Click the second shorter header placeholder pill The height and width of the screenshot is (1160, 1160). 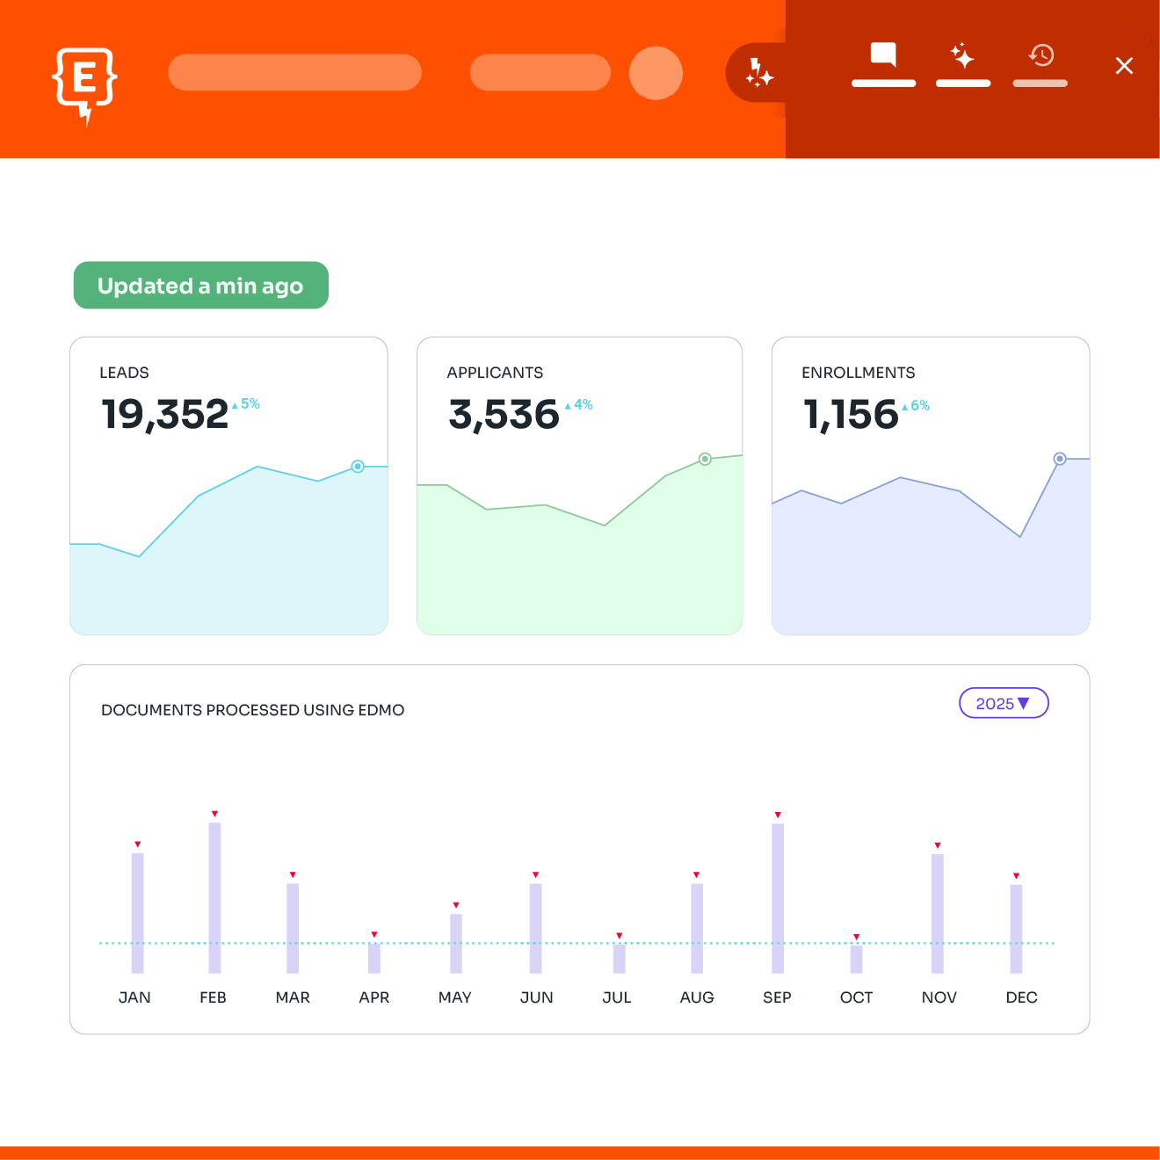540,73
